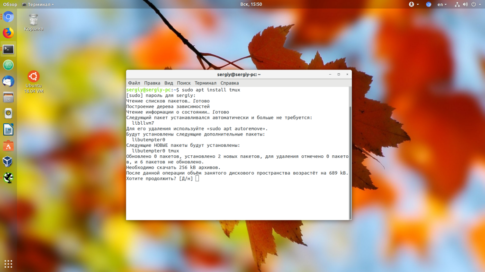Click the line '[sudo] пароль для sergiy:'
Screen dimensions: 485x272
tap(161, 95)
